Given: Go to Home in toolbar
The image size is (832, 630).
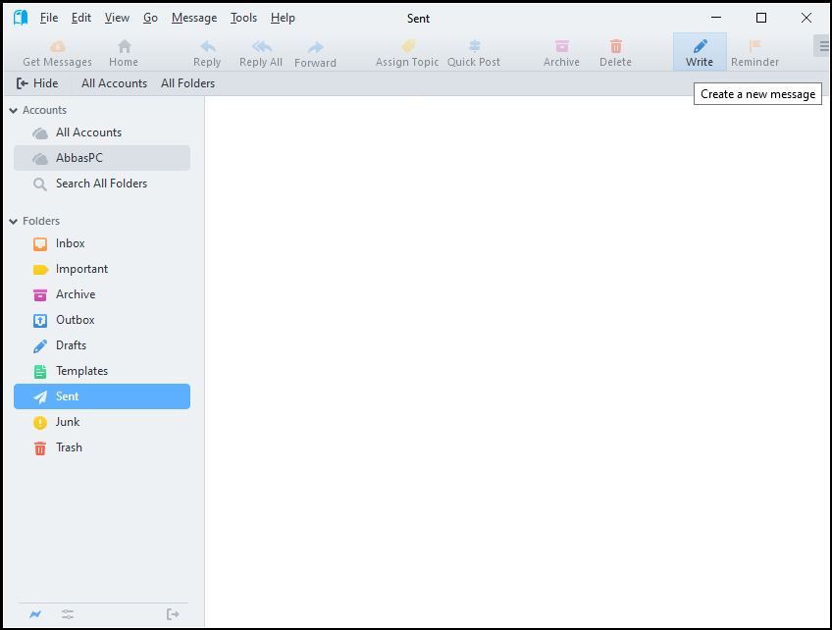Looking at the screenshot, I should [x=124, y=53].
